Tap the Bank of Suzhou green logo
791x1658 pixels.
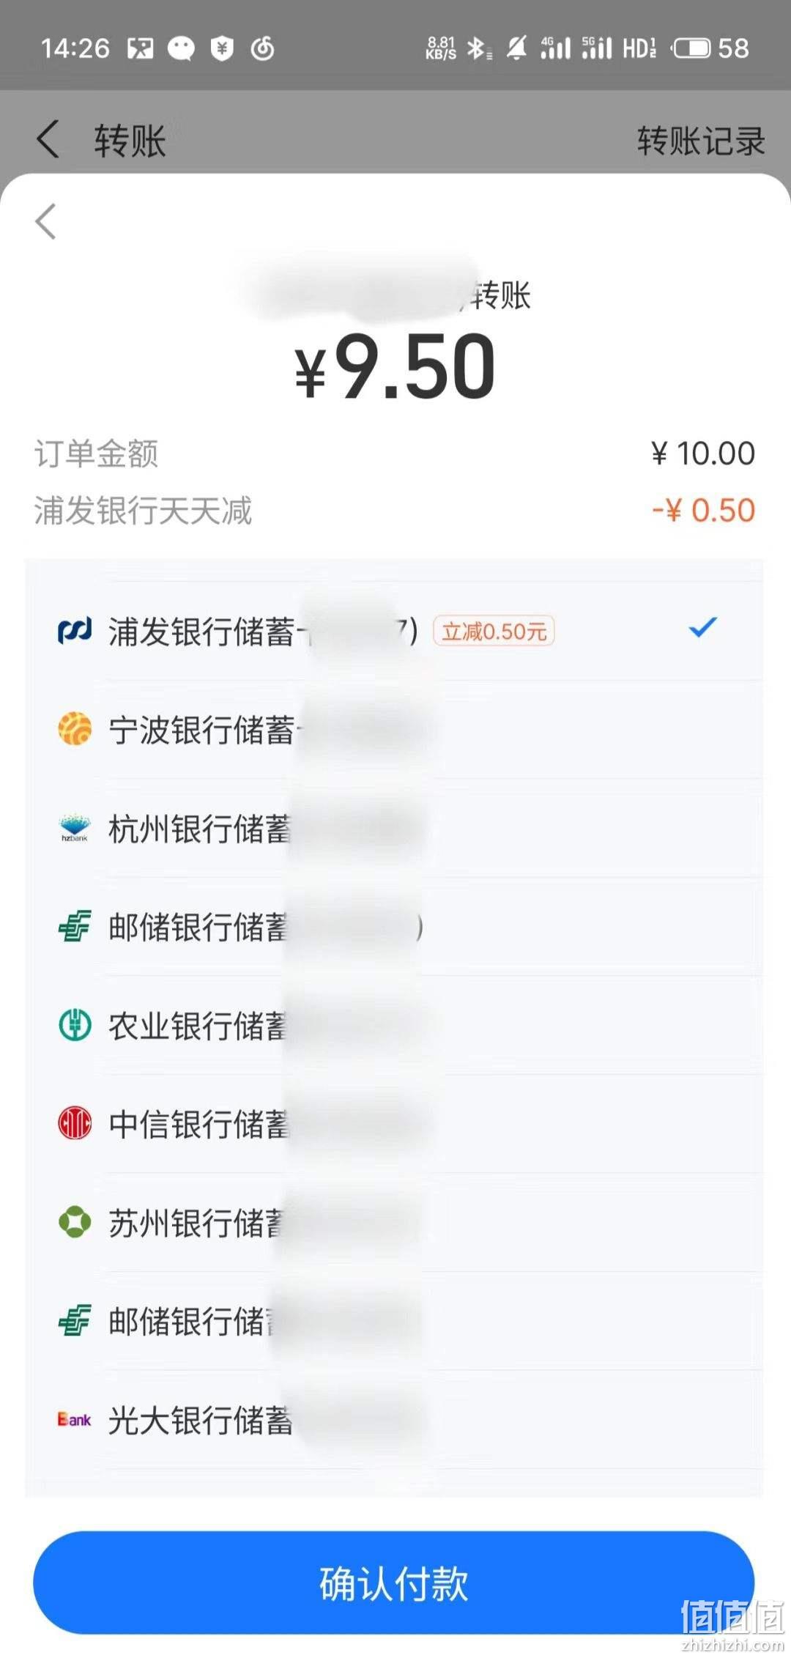74,1222
